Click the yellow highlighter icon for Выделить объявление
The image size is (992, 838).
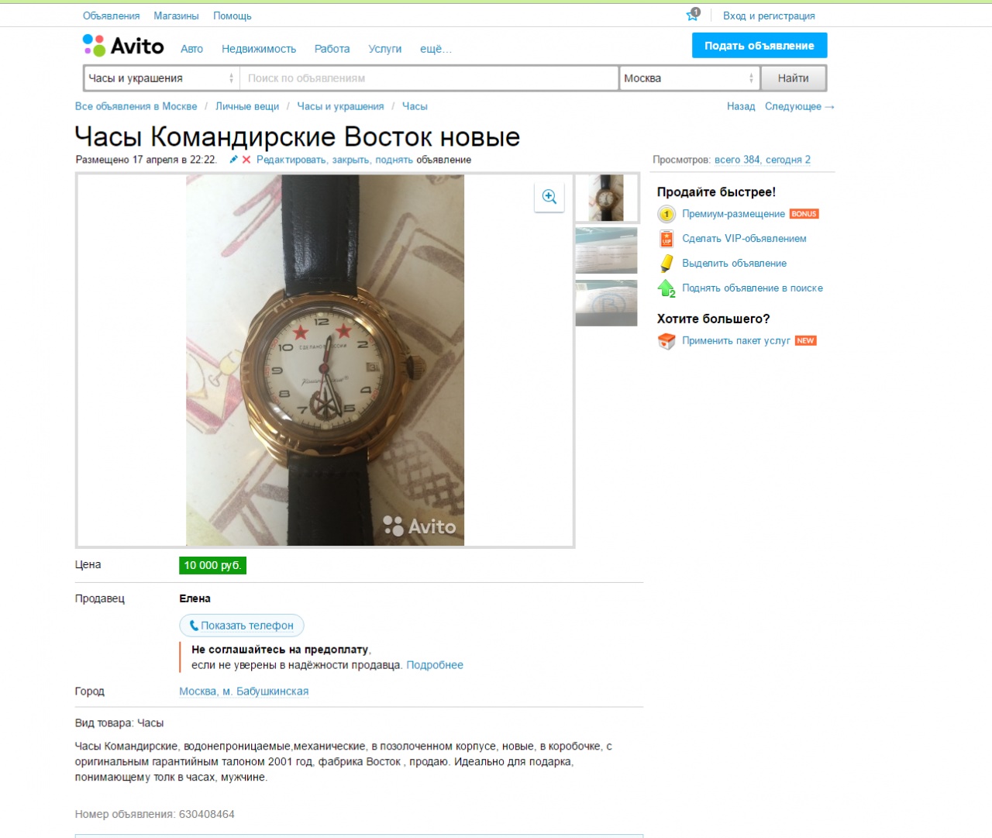tap(666, 264)
